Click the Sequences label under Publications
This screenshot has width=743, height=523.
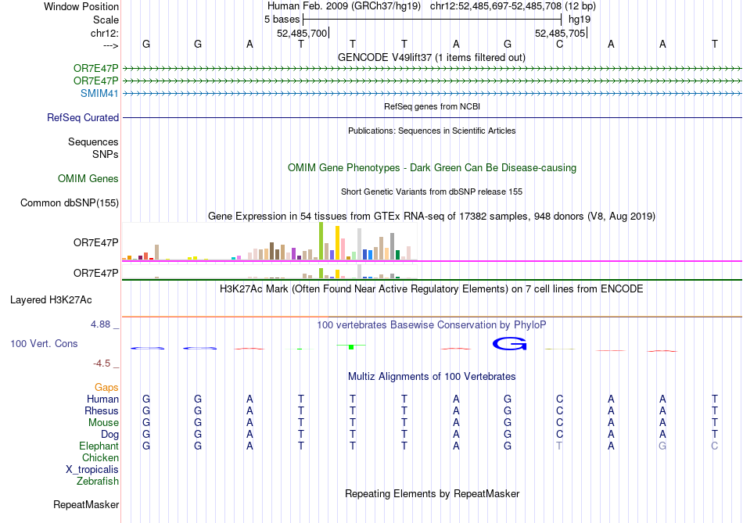tap(93, 142)
